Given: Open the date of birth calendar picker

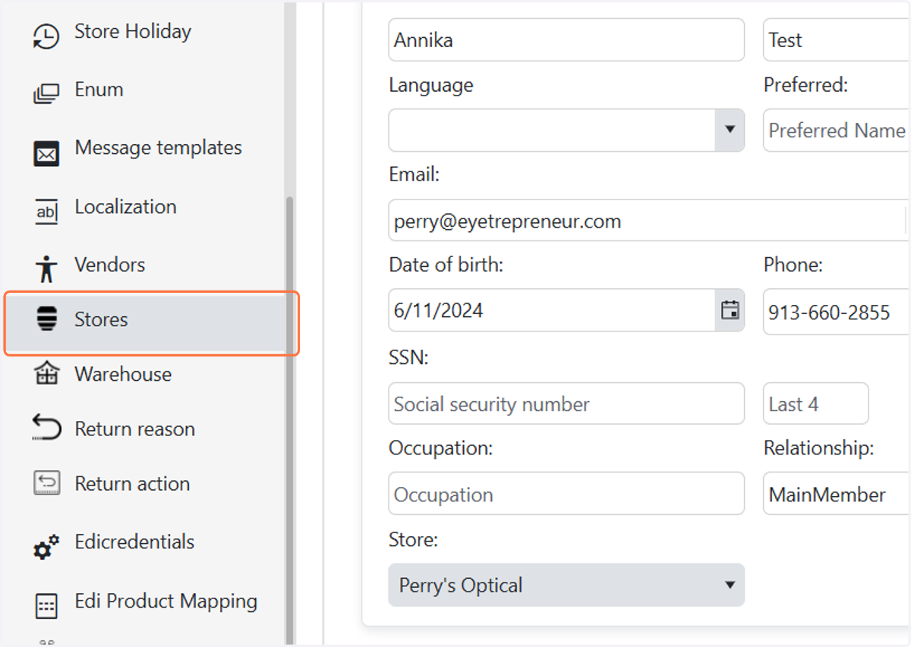Looking at the screenshot, I should pyautogui.click(x=730, y=310).
